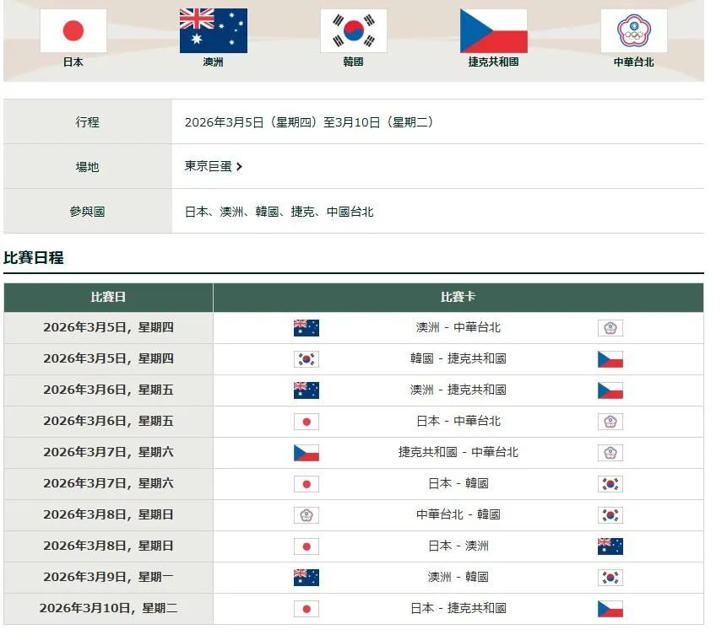Click Czech flag in 捷克共和國 - 中華台北 row

click(307, 453)
